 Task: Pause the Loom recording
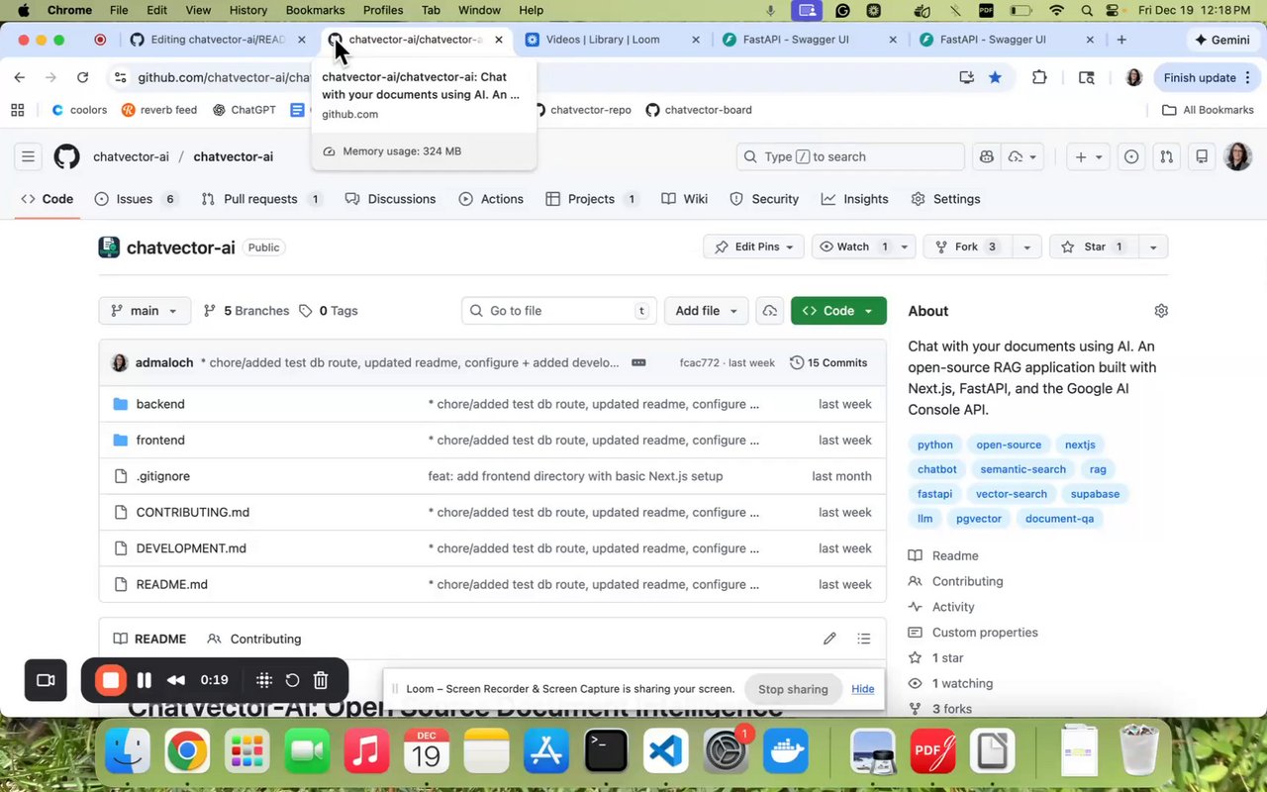(144, 680)
